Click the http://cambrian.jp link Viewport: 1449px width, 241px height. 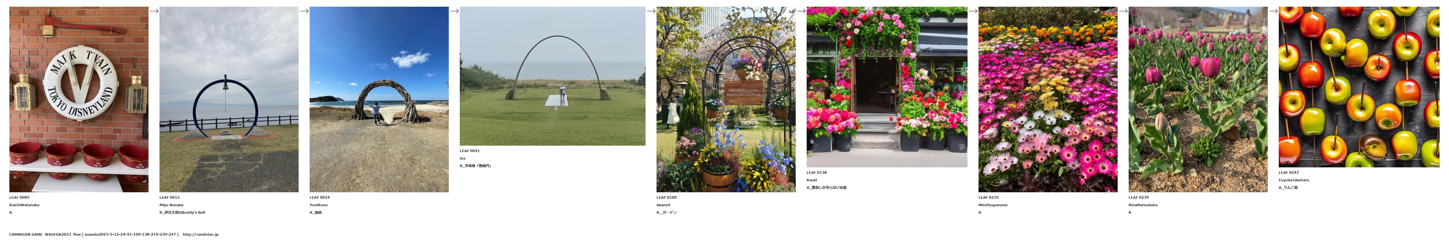(201, 234)
